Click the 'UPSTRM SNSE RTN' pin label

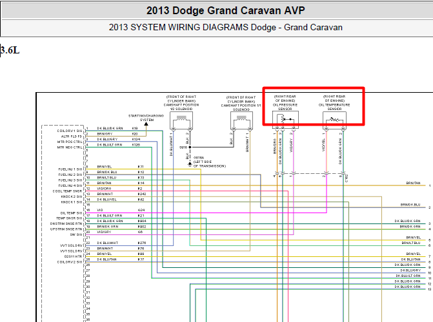[66, 229]
